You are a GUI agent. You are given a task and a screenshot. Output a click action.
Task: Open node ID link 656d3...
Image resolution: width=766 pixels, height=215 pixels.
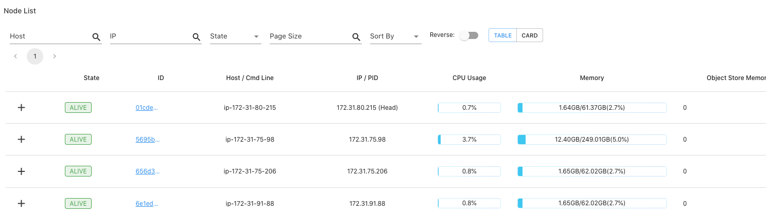(x=147, y=171)
